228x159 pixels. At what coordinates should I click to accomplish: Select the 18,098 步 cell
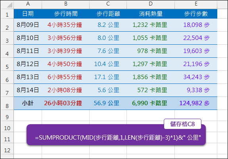[196, 25]
